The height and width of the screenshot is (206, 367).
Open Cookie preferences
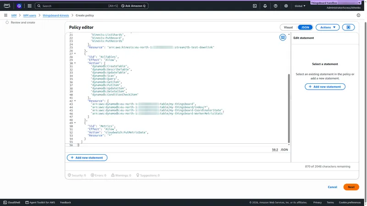point(350,202)
